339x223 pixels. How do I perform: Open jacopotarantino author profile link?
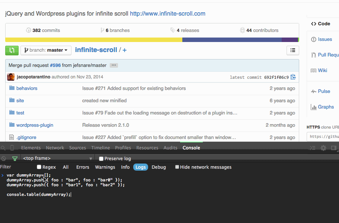click(33, 77)
